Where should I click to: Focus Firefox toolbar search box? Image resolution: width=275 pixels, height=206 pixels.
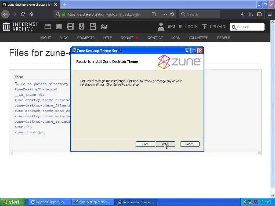click(199, 14)
